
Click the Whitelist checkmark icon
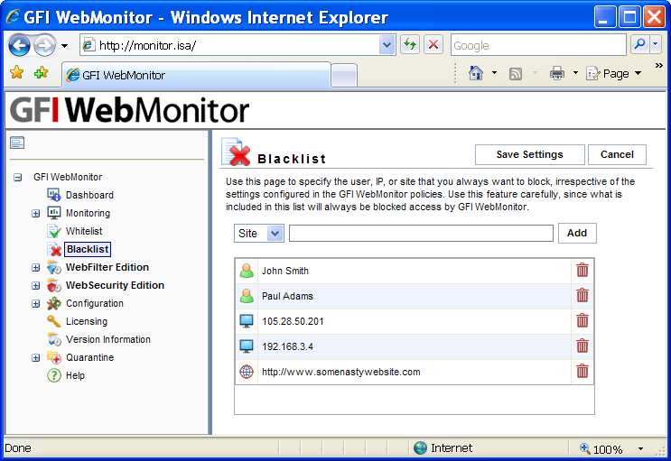click(x=54, y=231)
